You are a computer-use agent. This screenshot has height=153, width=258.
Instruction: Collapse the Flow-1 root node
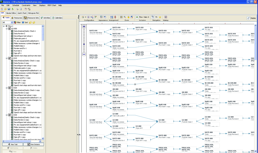pyautogui.click(x=4, y=26)
